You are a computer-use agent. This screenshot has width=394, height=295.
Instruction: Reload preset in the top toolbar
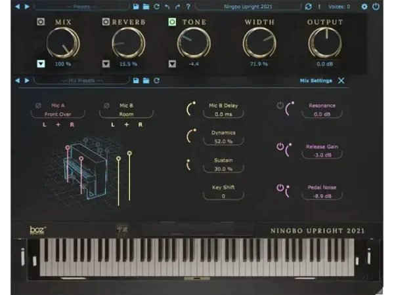156,7
